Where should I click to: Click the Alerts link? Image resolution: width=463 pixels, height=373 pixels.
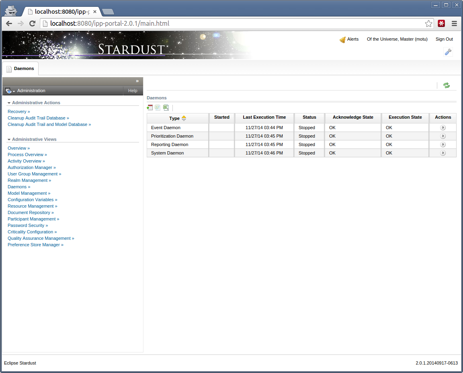[x=353, y=39]
